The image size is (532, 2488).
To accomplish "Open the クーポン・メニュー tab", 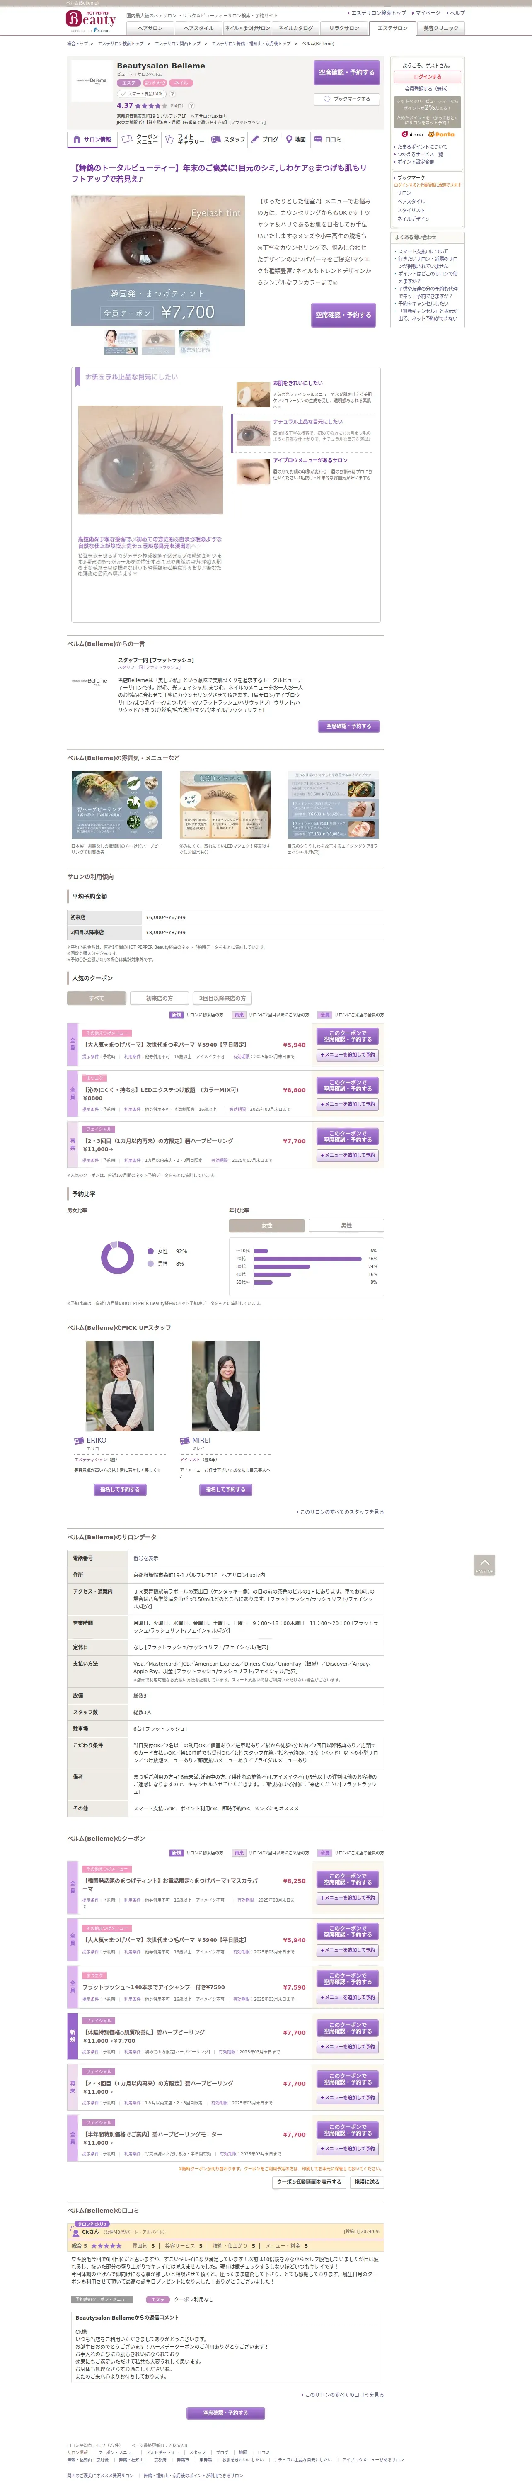I will [x=140, y=140].
